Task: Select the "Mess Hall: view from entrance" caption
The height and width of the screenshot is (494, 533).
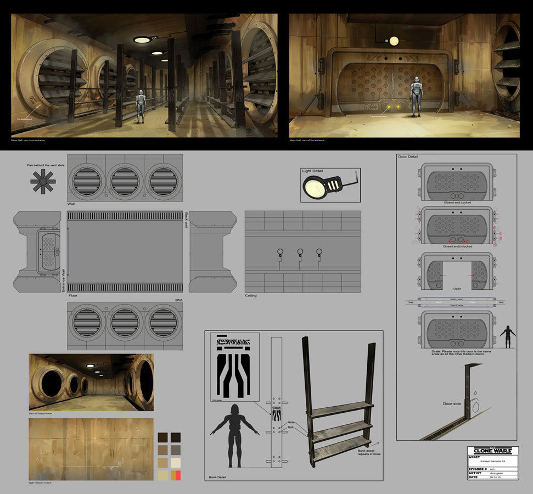Action: tap(28, 140)
